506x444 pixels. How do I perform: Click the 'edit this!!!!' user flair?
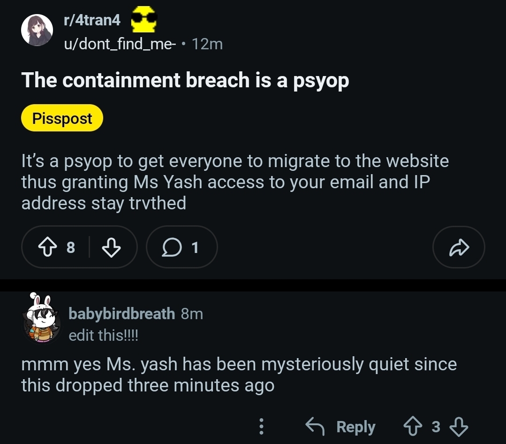(103, 336)
